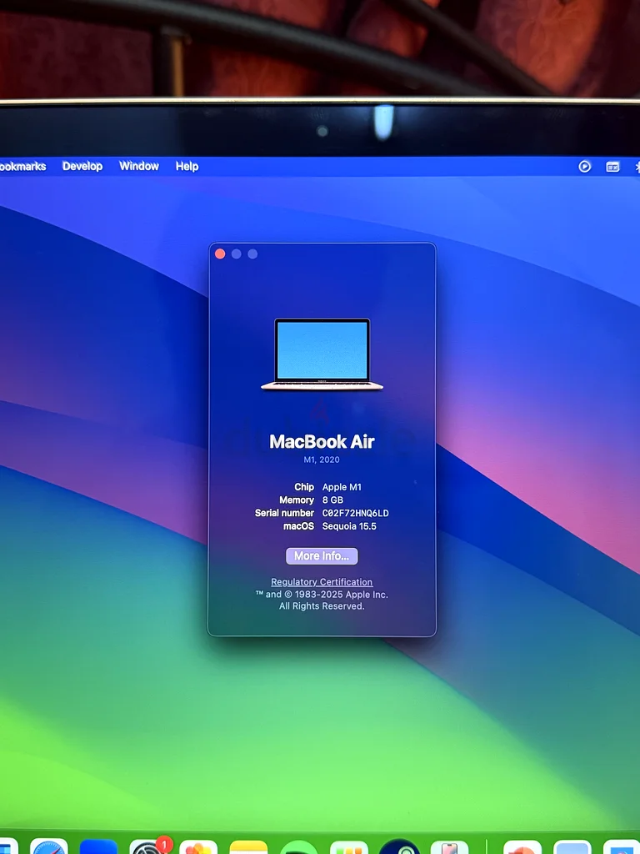Screen dimensions: 640x854
Task: Click the MacBook Air title text
Action: click(x=322, y=442)
